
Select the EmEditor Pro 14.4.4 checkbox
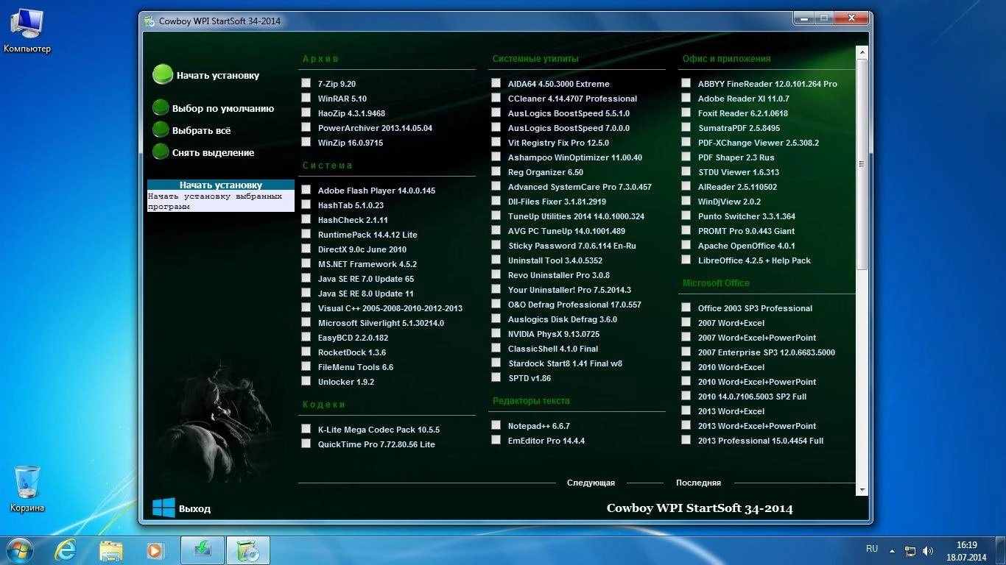click(x=496, y=440)
